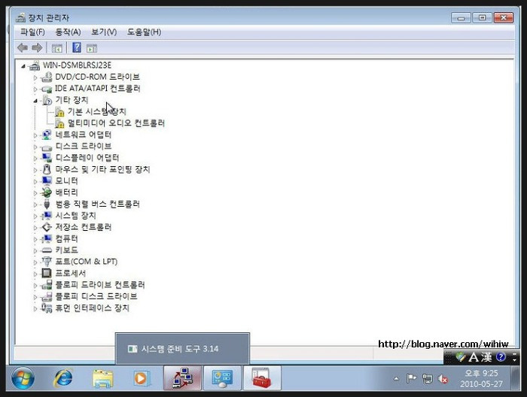Open Internet Explorer from the taskbar
527x397 pixels.
point(63,378)
